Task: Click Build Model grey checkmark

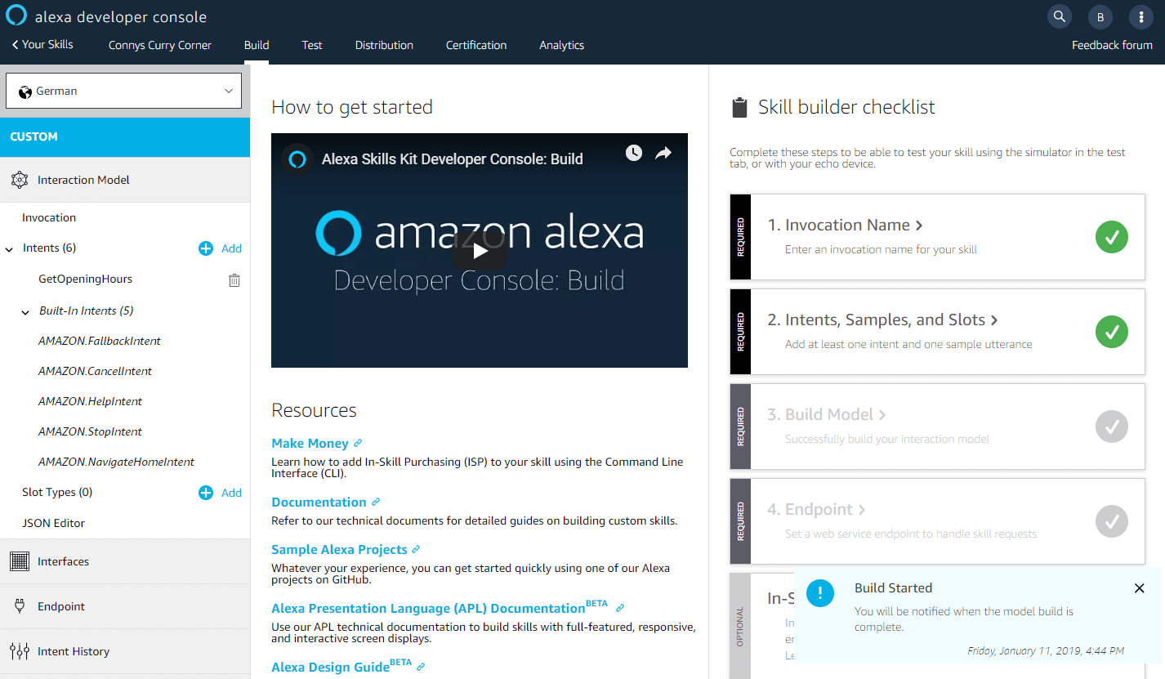Action: point(1112,427)
